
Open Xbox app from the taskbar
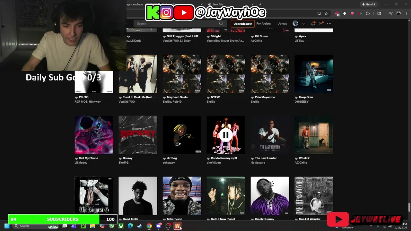click(121, 226)
